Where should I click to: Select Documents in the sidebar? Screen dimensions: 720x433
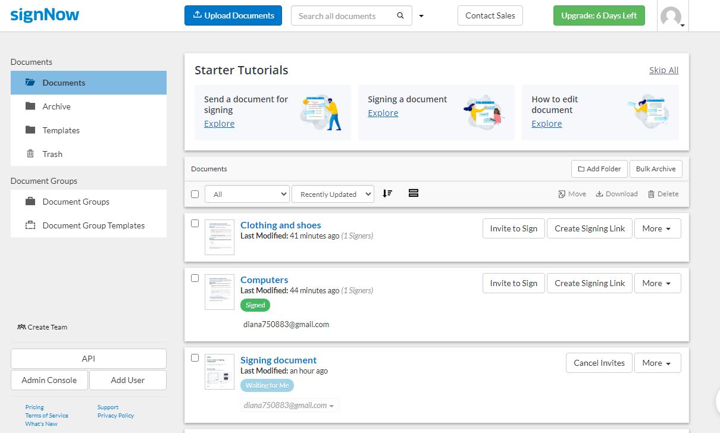click(89, 83)
